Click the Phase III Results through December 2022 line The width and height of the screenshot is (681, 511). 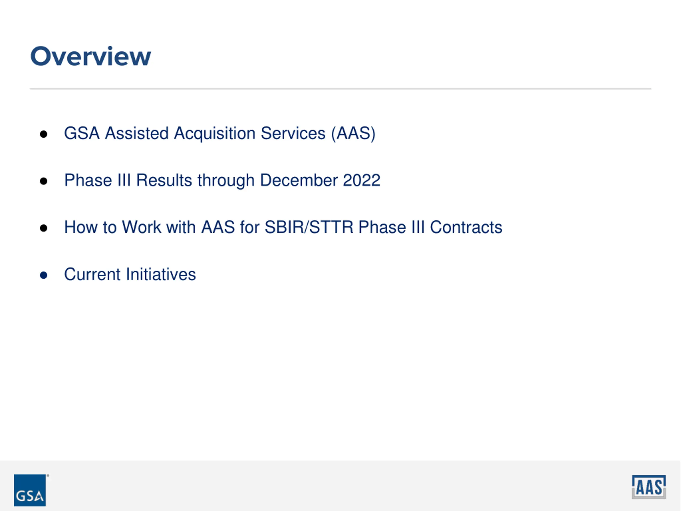tap(222, 180)
